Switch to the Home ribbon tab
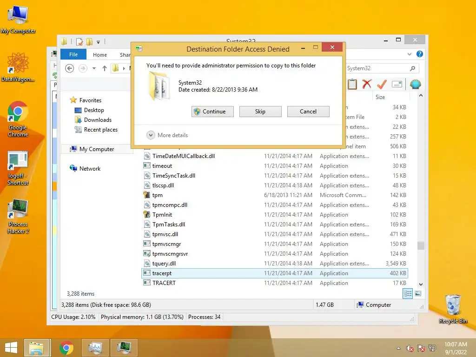Viewport: 476px width, 357px height. [x=100, y=55]
